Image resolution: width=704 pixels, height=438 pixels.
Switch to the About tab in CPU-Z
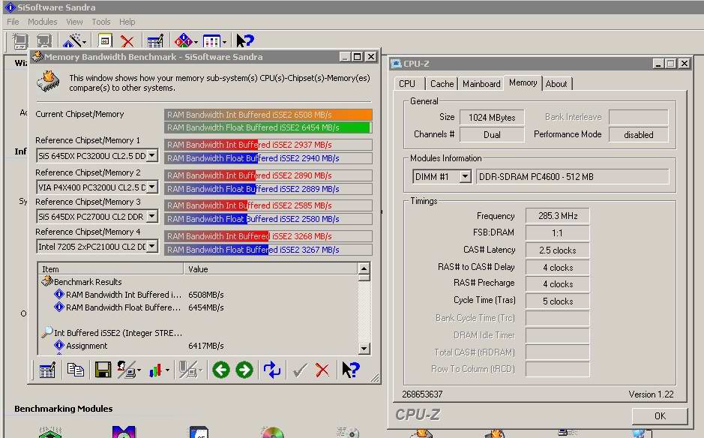click(556, 83)
